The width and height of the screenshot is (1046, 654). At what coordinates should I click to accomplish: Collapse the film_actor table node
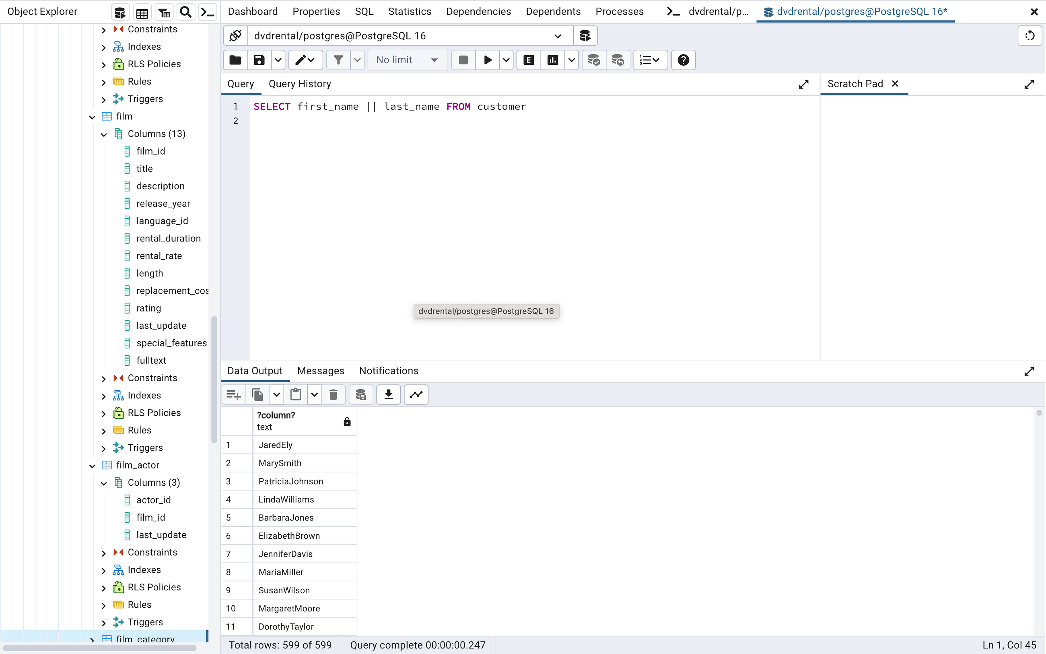click(92, 466)
